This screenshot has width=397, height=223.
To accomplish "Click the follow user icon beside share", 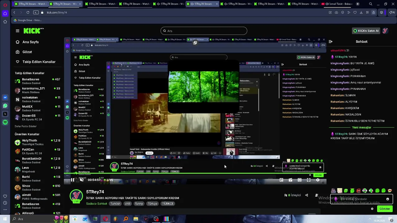I will (316, 195).
